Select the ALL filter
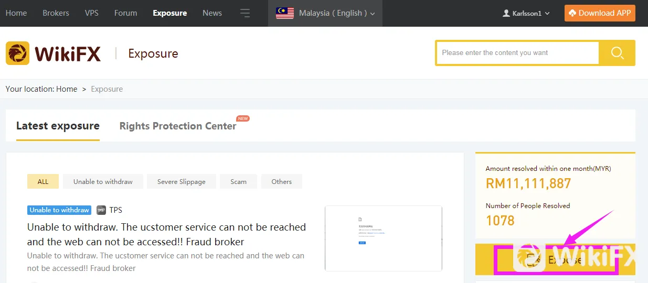Screen dimensions: 648x283 (43, 181)
